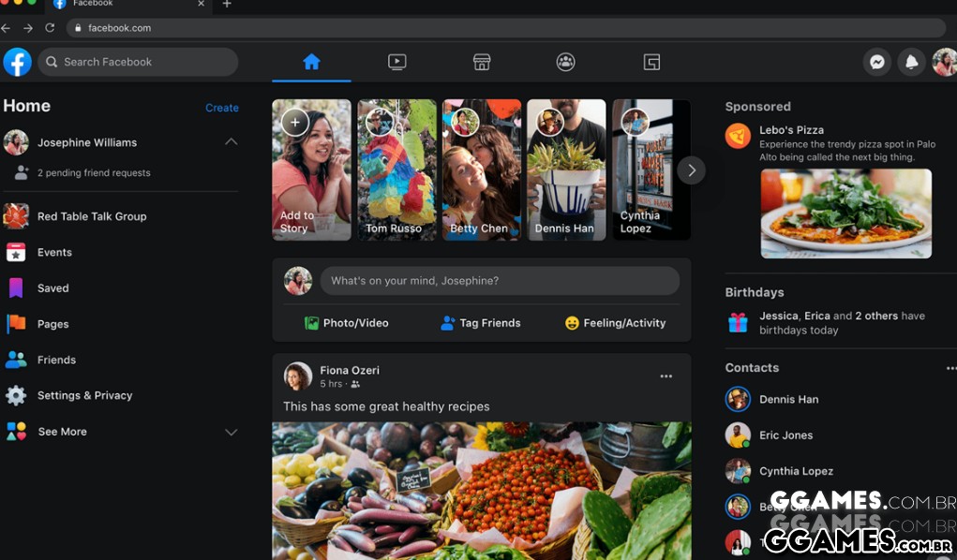This screenshot has width=957, height=560.
Task: Open Contacts section options menu
Action: [x=950, y=368]
